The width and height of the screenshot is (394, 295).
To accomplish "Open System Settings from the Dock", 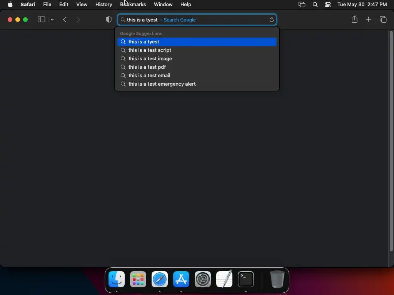I will 203,279.
